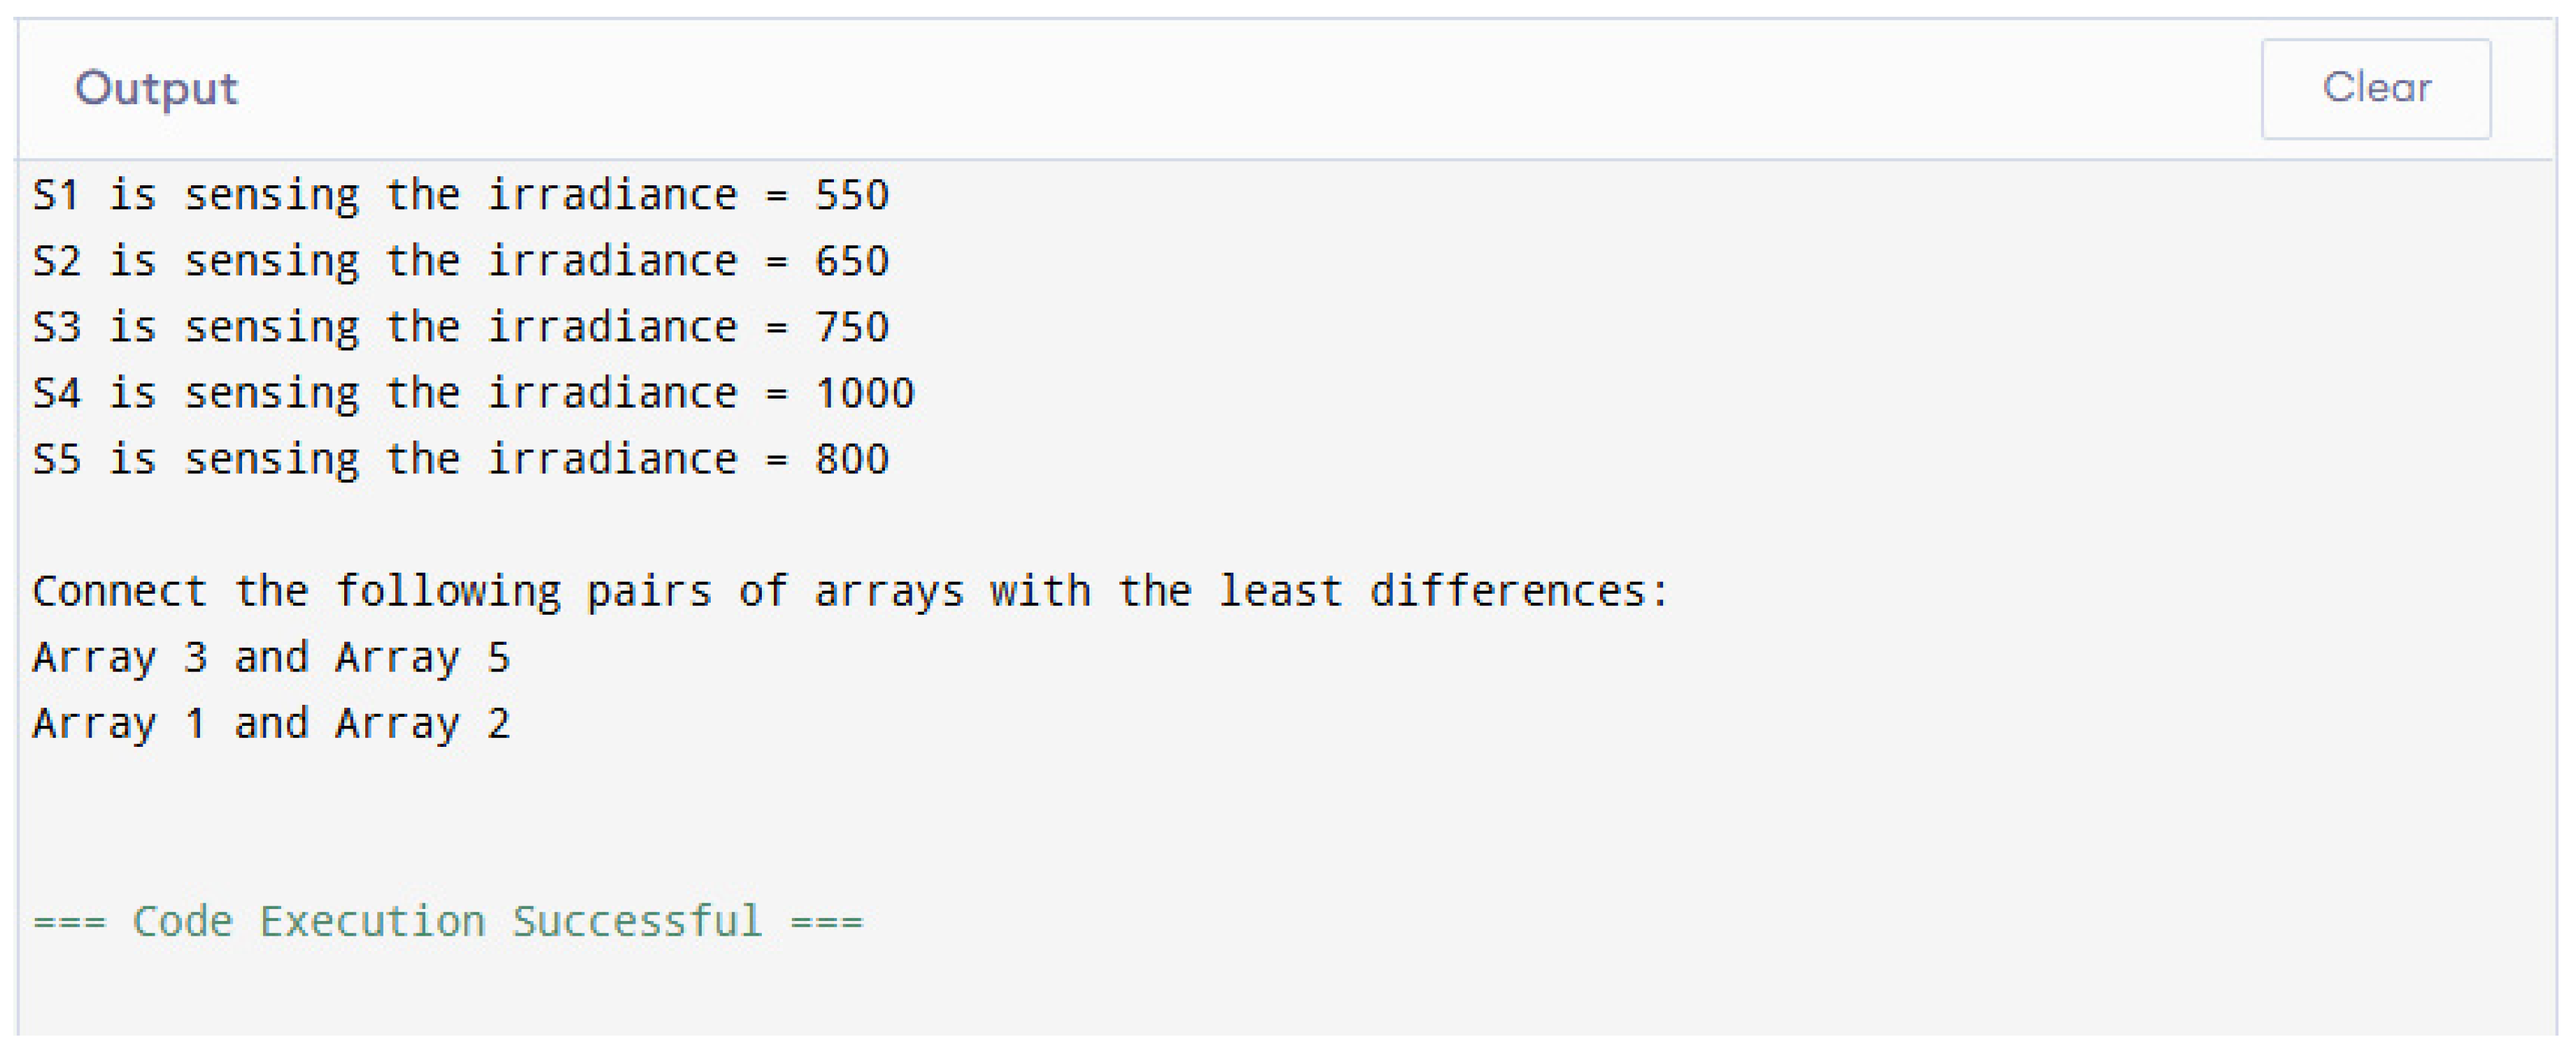Click the S2 irradiance output line
Image resolution: width=2576 pixels, height=1051 pixels.
coord(460,261)
